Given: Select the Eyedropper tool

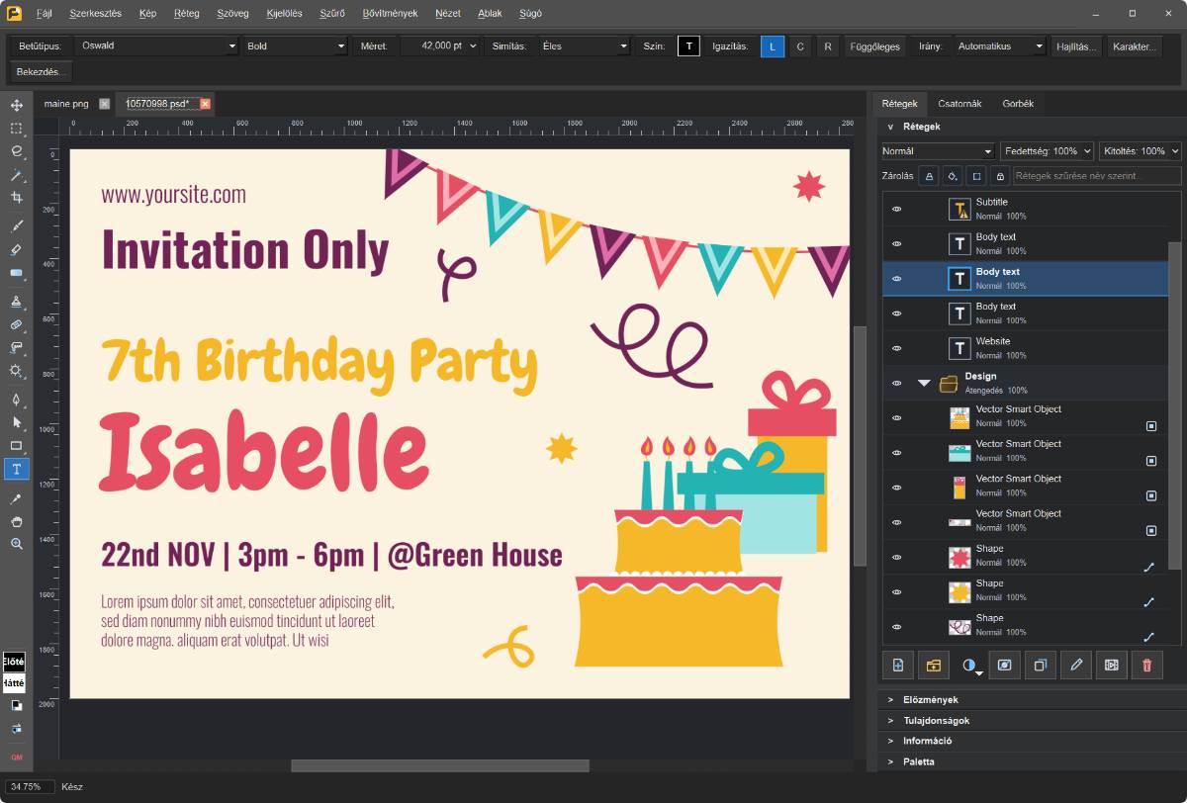Looking at the screenshot, I should click(16, 498).
